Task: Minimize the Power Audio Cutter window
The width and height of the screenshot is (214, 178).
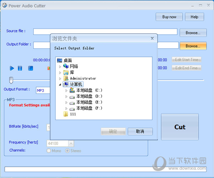Action: pos(193,6)
